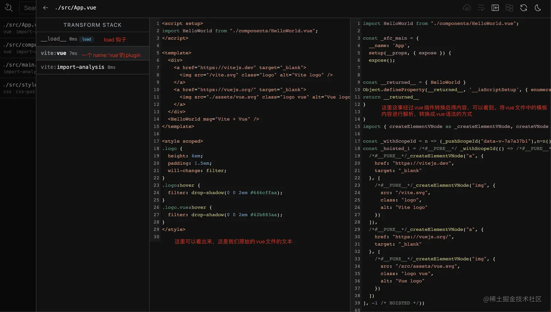Click 'alt: "Vue logo"' output line
Viewport: 551px width, 312px height.
(x=403, y=281)
